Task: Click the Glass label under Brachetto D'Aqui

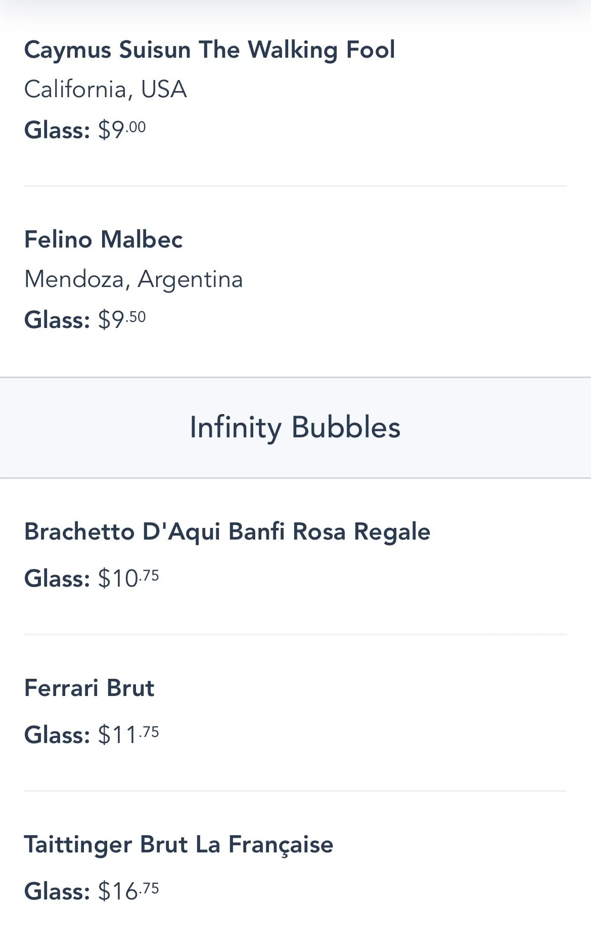Action: click(x=57, y=578)
